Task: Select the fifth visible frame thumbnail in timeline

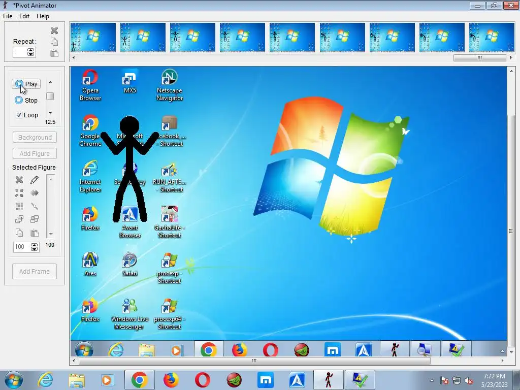Action: (292, 38)
